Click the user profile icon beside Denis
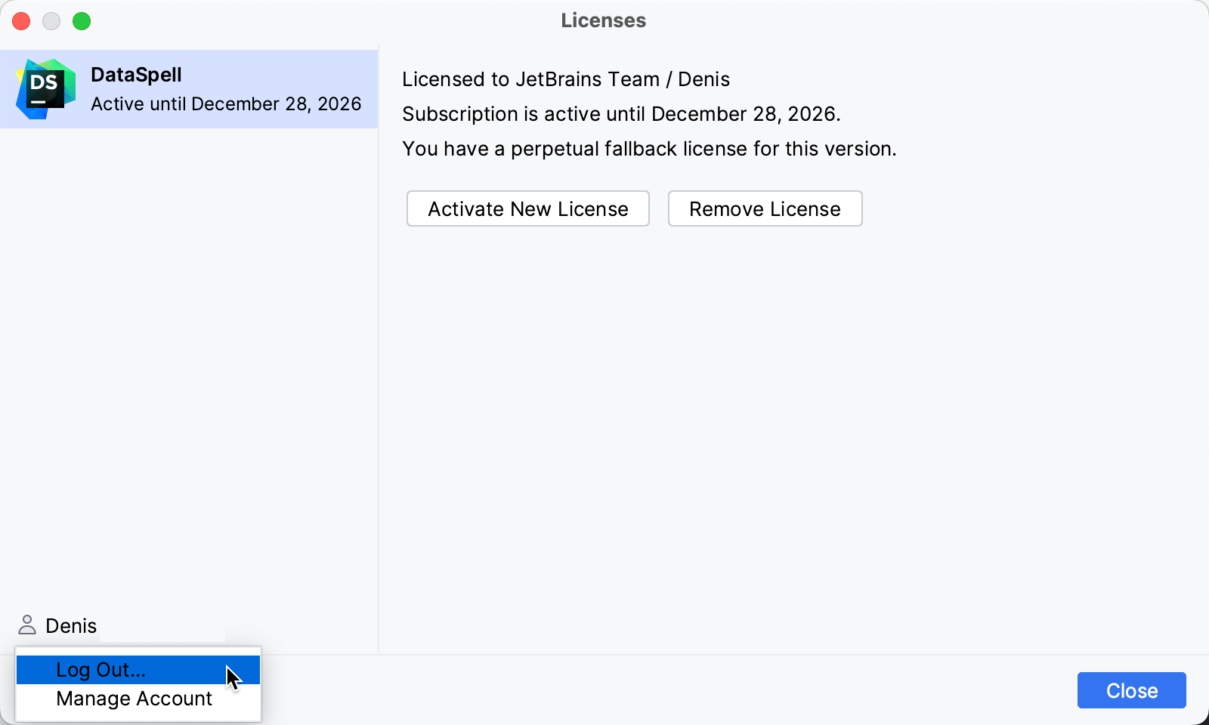Viewport: 1209px width, 725px height. click(27, 625)
